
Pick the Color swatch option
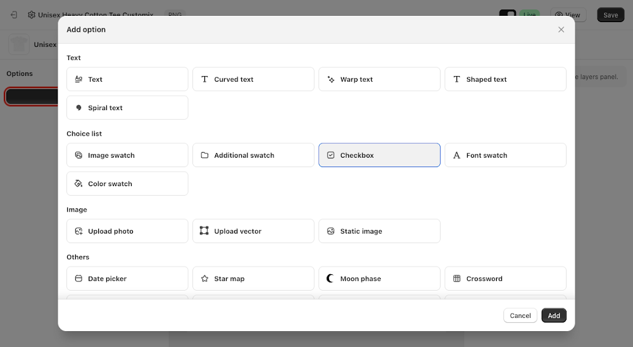tap(127, 184)
